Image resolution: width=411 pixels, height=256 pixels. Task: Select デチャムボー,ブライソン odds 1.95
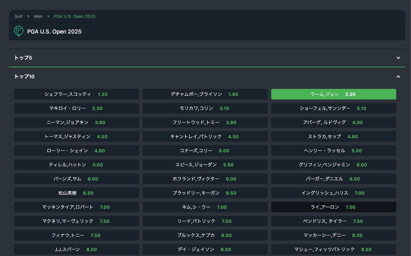pyautogui.click(x=205, y=94)
